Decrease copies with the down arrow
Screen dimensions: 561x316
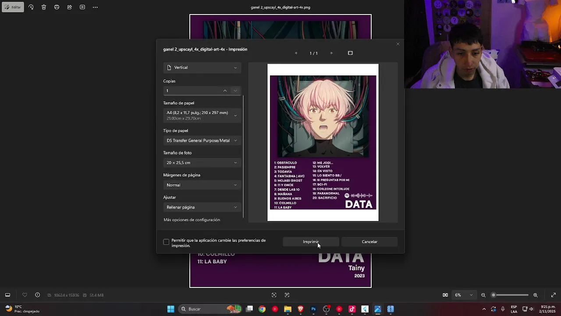[235, 91]
